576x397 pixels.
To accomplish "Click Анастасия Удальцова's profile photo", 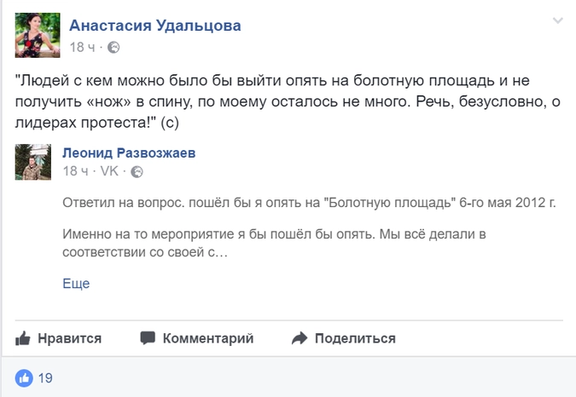I will [x=38, y=36].
